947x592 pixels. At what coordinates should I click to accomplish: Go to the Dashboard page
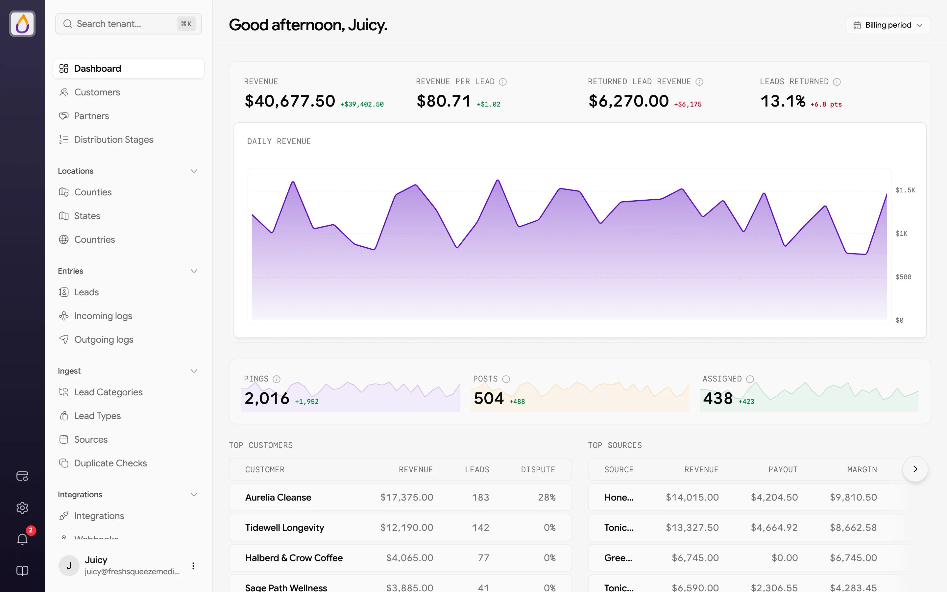click(128, 68)
